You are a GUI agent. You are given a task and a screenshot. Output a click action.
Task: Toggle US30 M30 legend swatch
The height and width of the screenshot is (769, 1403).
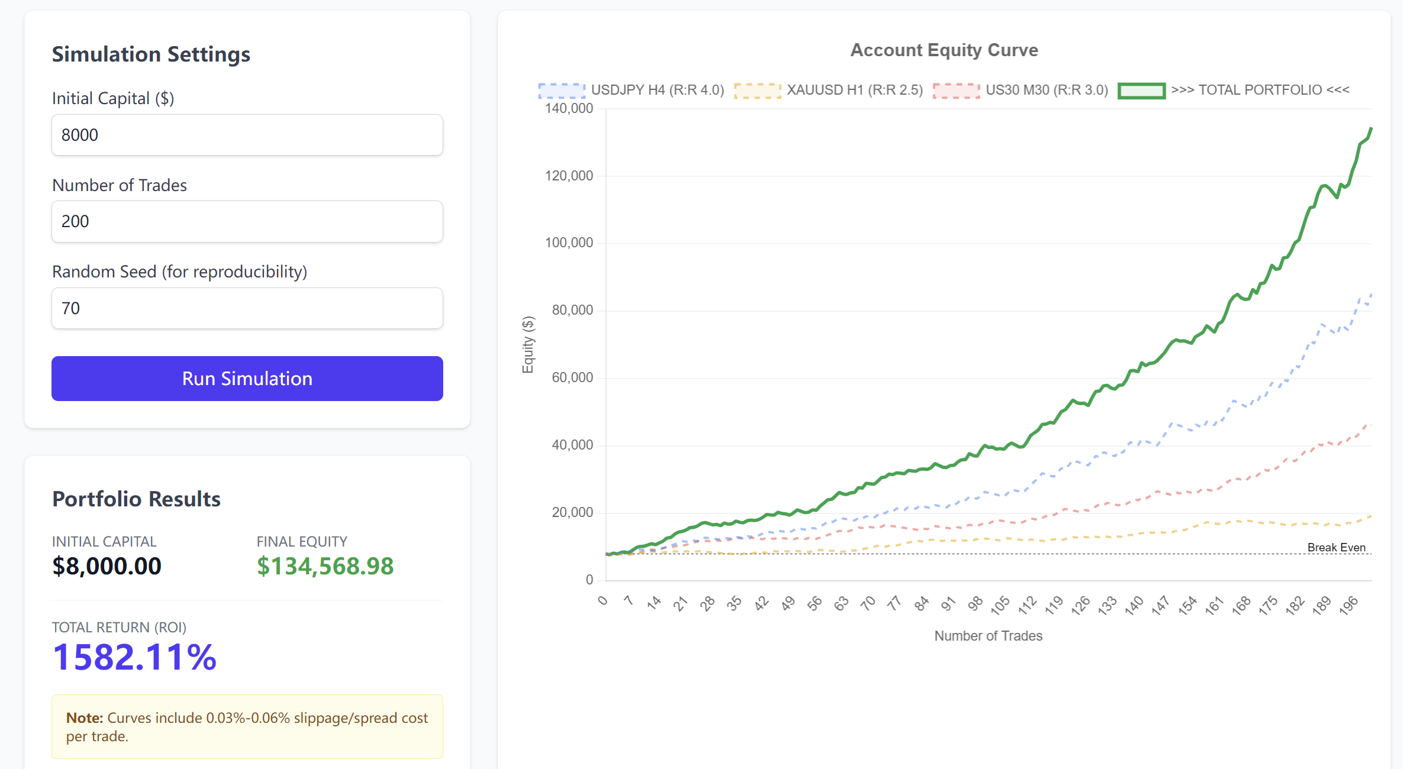click(x=956, y=91)
